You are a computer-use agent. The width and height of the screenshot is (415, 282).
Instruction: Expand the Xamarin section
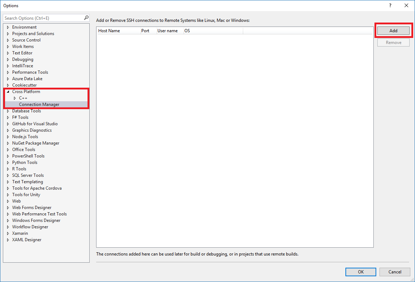[8, 233]
